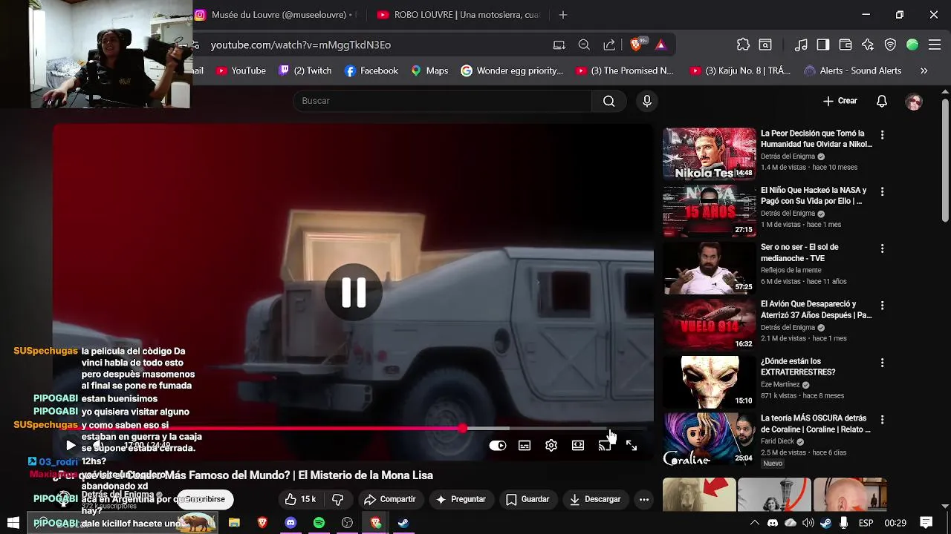Image resolution: width=951 pixels, height=534 pixels.
Task: Open the Brave Wallet icon
Action: (845, 44)
